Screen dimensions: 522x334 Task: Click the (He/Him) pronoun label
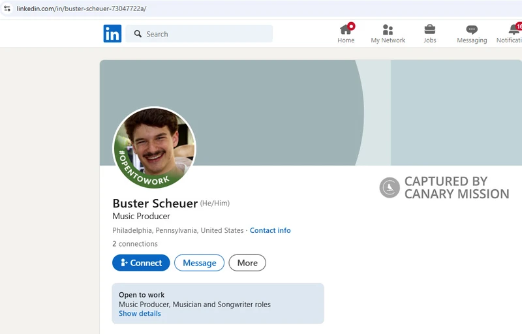pyautogui.click(x=215, y=204)
